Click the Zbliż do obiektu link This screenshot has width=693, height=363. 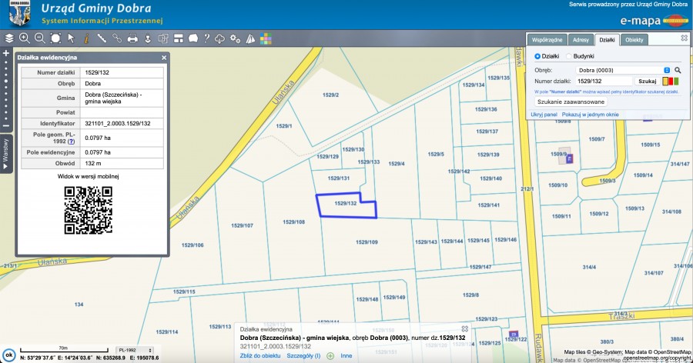259,356
